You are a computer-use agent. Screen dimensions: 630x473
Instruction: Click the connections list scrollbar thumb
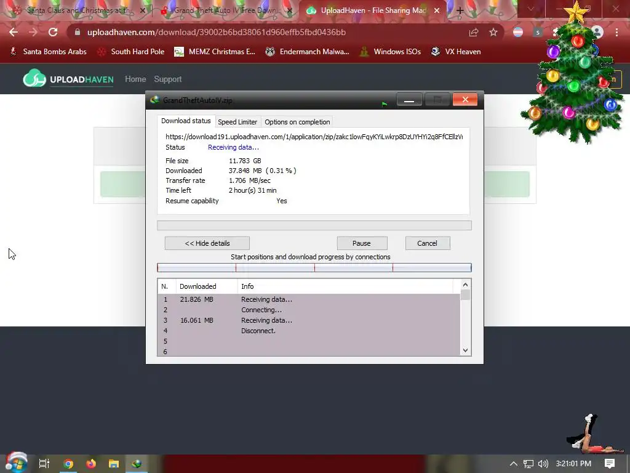coord(465,295)
